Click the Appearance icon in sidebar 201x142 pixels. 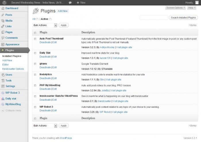click(3, 44)
